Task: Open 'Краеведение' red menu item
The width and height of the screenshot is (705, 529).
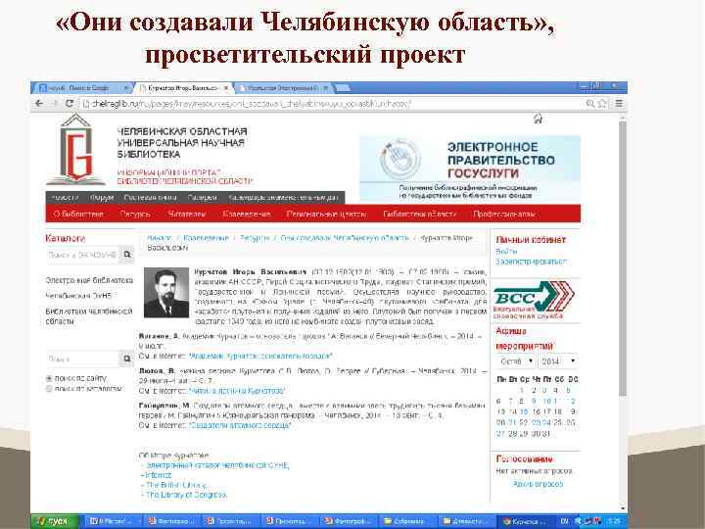Action: (247, 215)
